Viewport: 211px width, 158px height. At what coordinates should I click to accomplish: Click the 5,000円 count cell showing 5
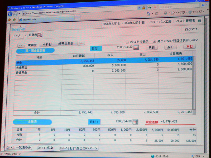[155, 135]
